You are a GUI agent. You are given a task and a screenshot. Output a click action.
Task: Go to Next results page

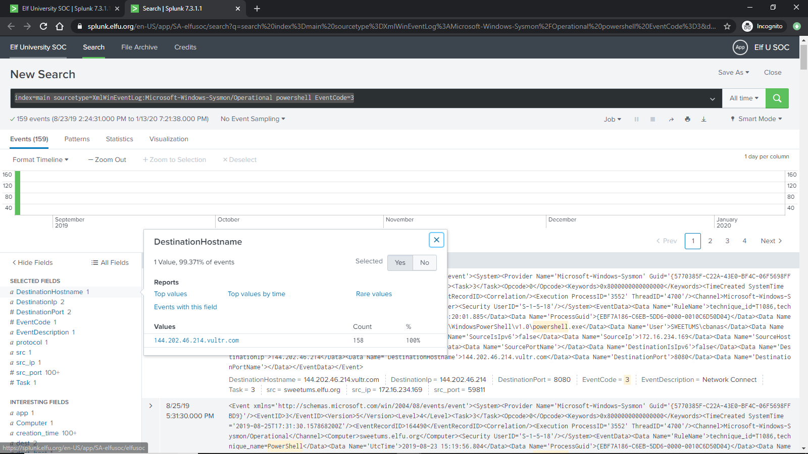pos(771,241)
